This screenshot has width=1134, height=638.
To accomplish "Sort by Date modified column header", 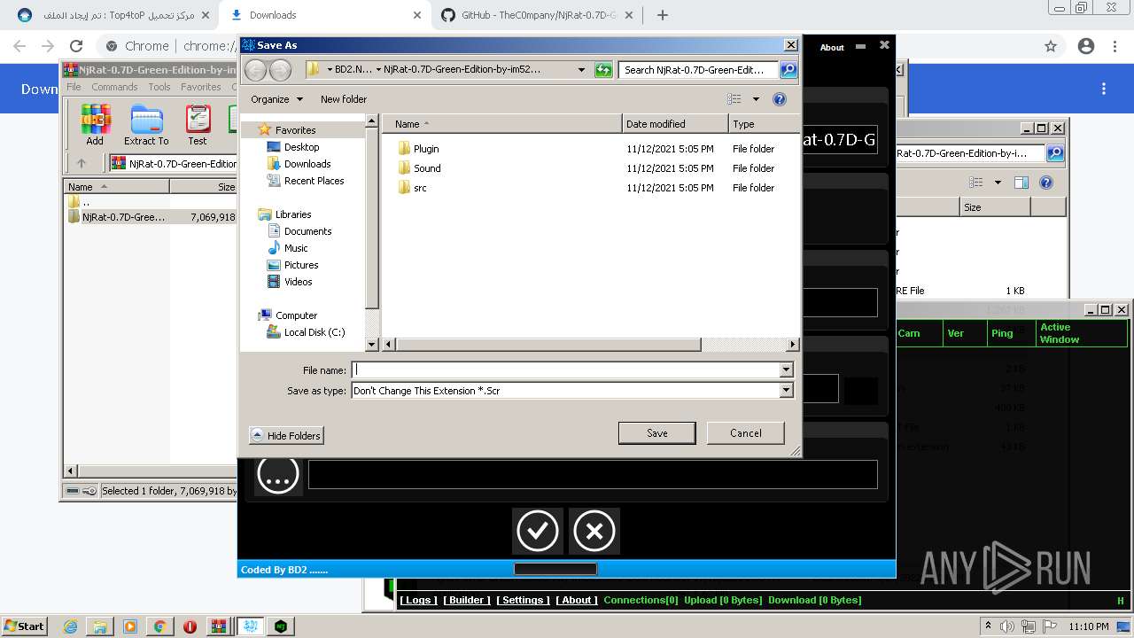I will tap(675, 124).
